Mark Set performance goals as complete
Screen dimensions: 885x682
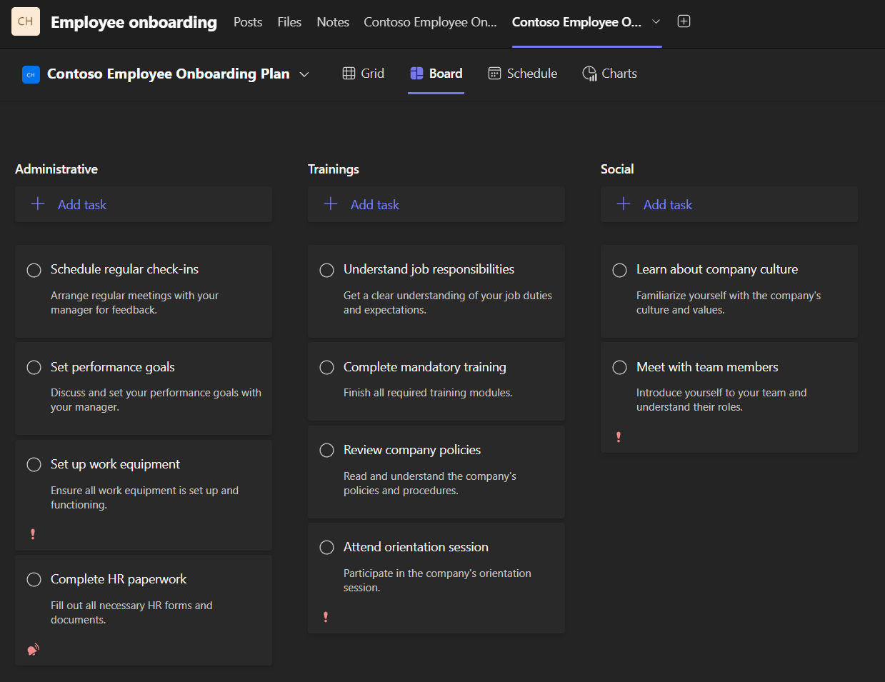click(34, 367)
